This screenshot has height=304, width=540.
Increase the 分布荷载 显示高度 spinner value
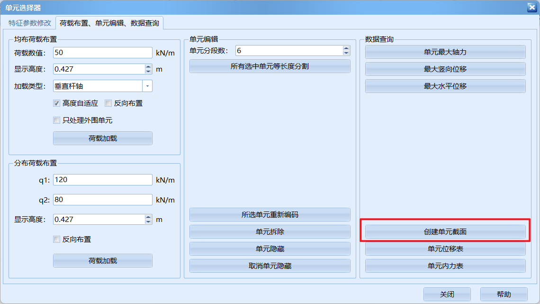click(x=148, y=217)
